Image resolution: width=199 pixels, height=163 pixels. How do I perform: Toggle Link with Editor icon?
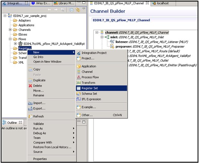pos(77,10)
